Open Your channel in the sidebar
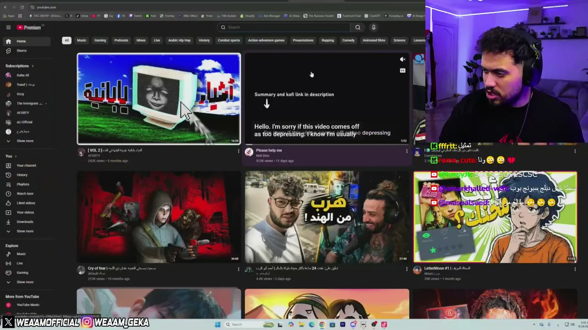Screen dimensions: 588x330 point(26,165)
